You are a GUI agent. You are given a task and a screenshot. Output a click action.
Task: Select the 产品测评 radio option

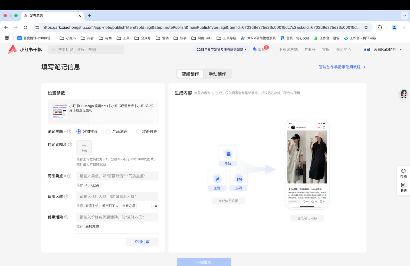[108, 132]
